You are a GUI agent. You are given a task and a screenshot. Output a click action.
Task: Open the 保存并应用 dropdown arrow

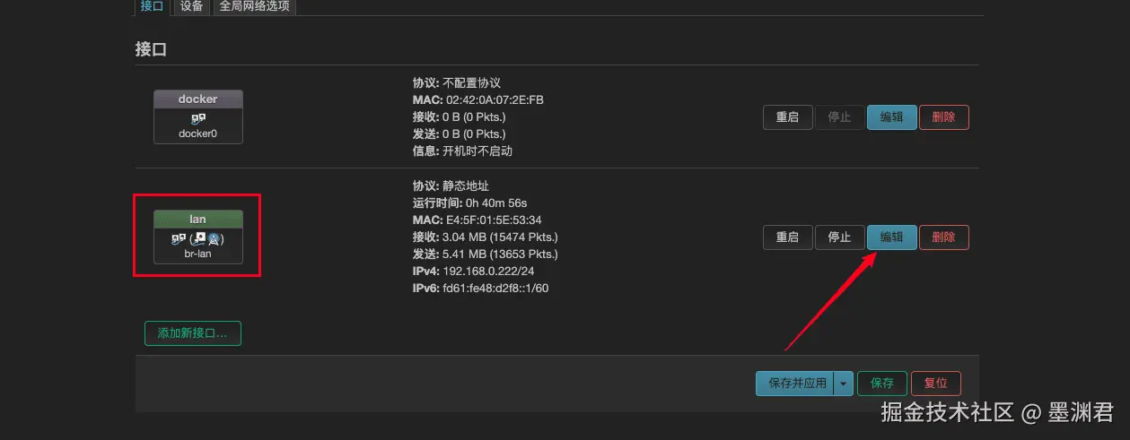(843, 383)
